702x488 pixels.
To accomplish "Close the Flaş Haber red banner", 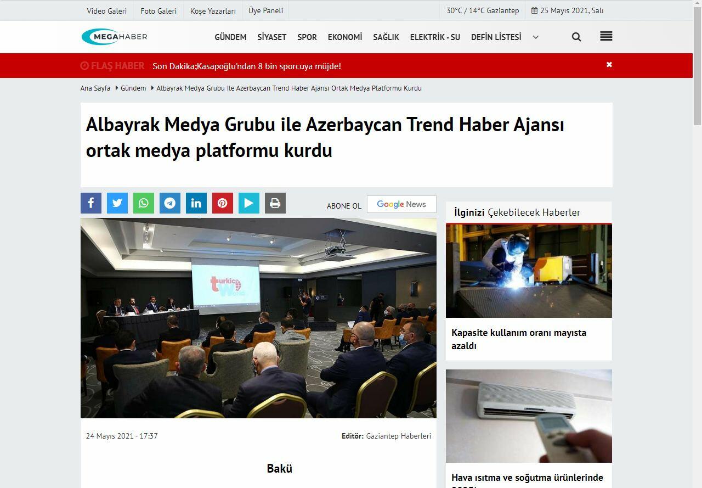I will click(609, 65).
